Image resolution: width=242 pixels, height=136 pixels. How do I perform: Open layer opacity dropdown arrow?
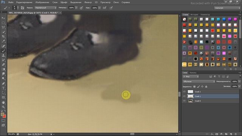tap(239, 82)
